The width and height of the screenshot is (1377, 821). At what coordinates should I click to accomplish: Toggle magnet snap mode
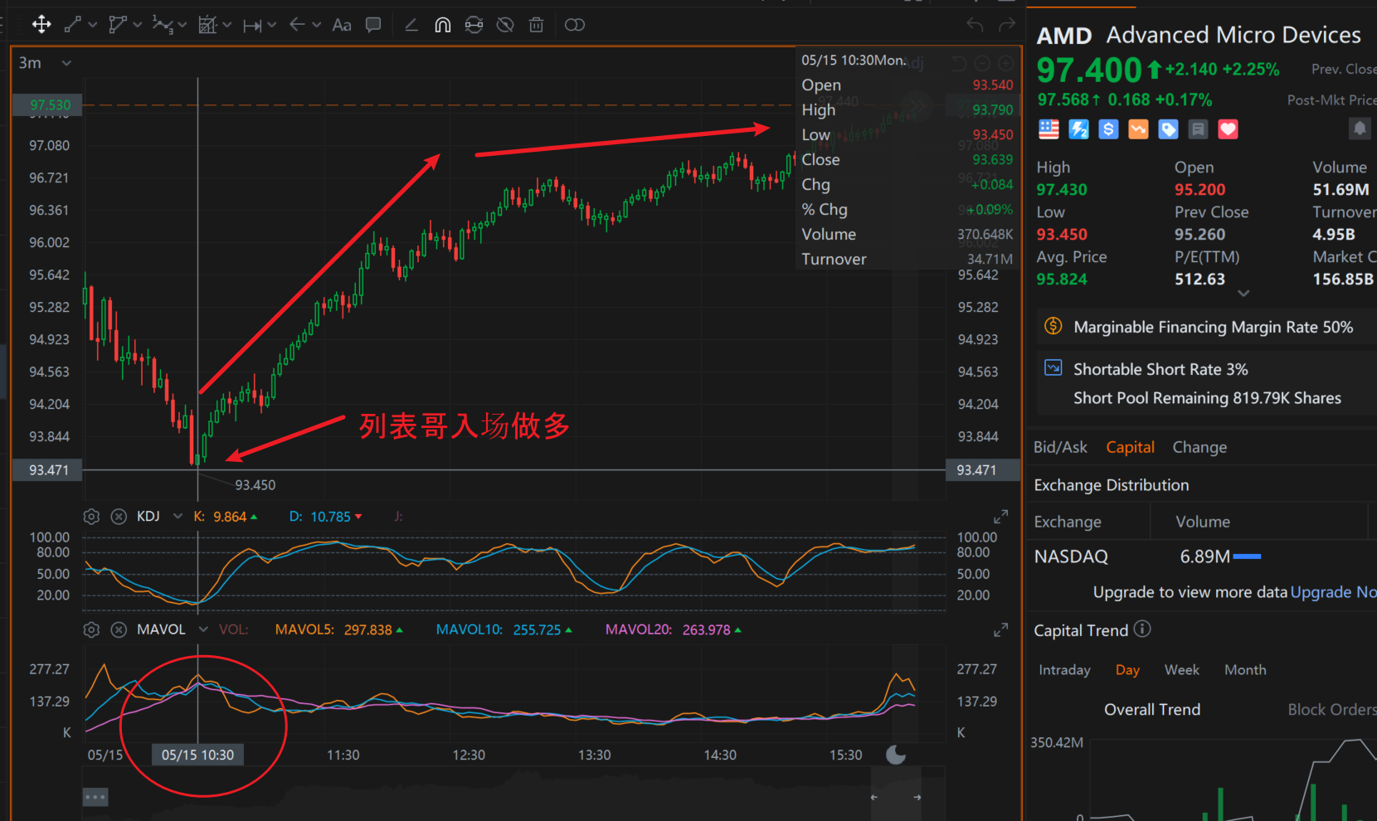(443, 25)
